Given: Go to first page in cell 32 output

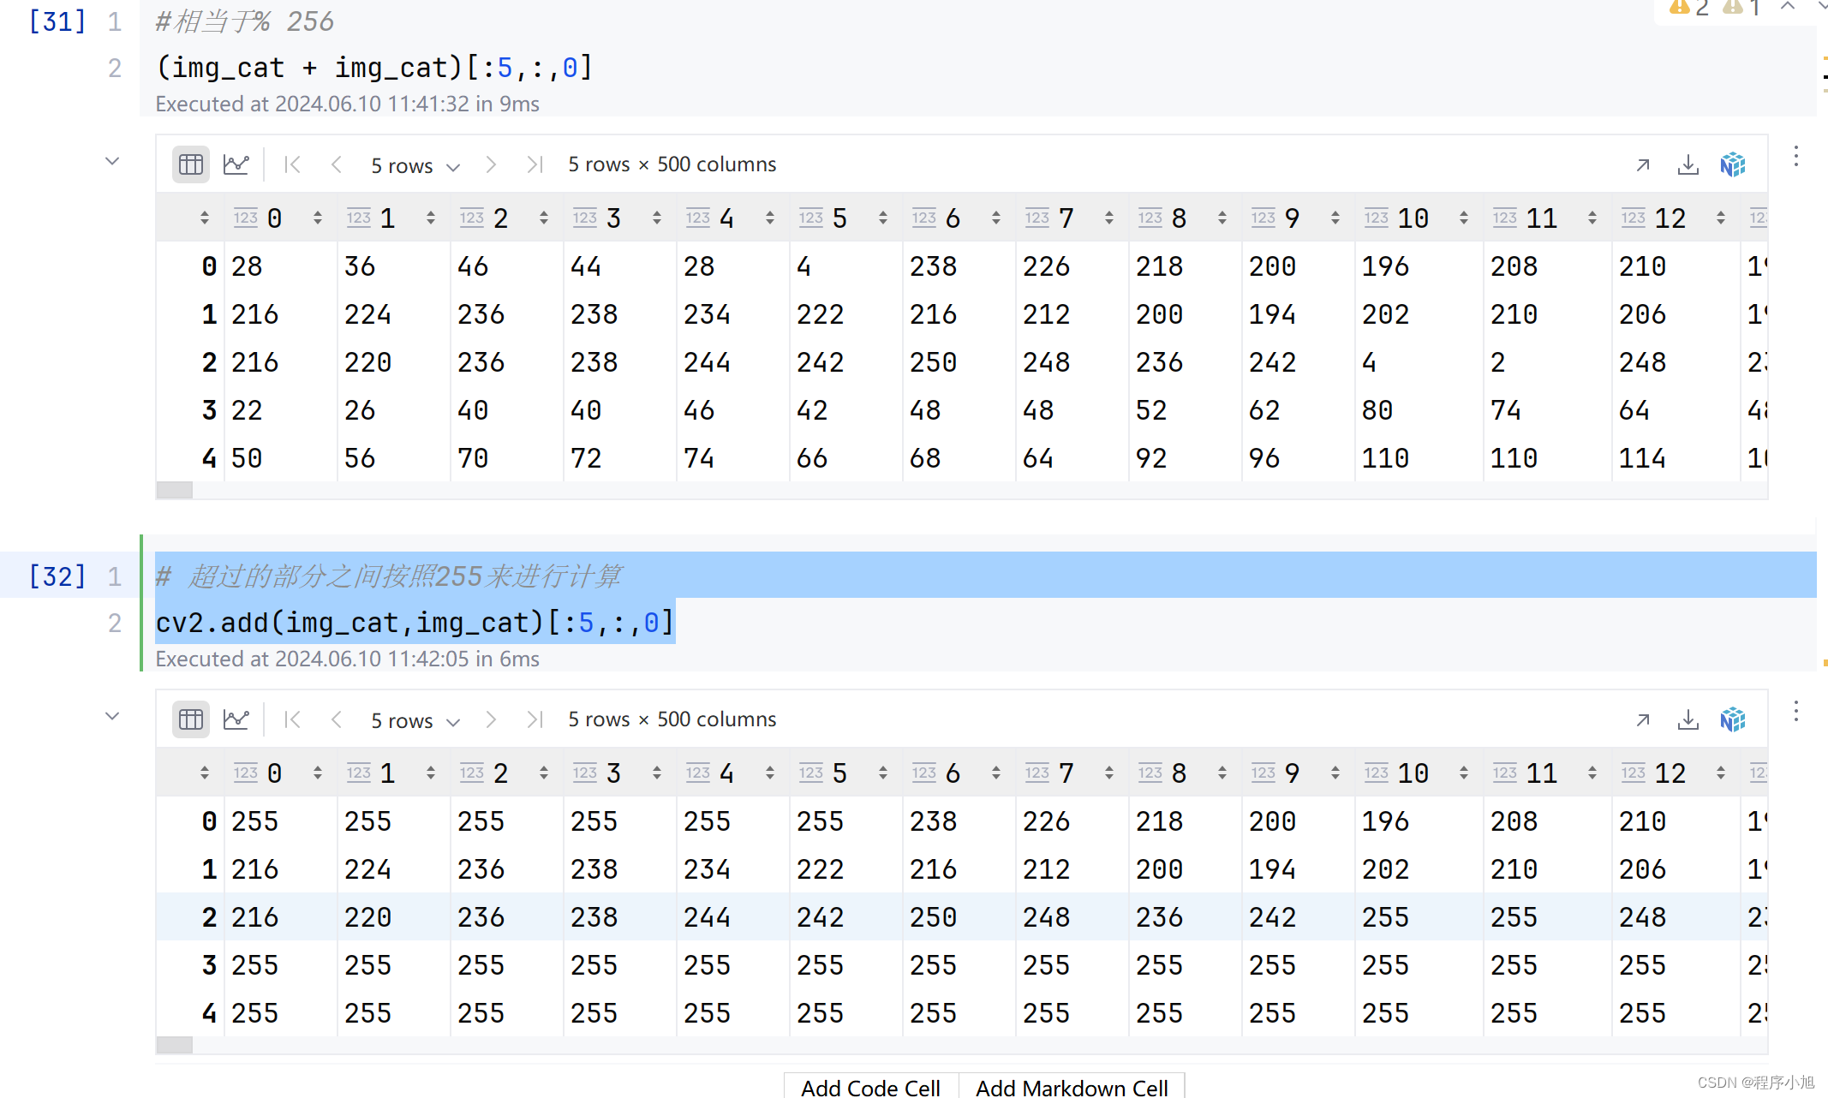Looking at the screenshot, I should [x=292, y=719].
